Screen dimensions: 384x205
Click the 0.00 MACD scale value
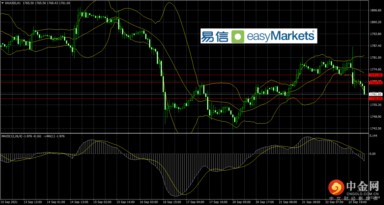373,154
